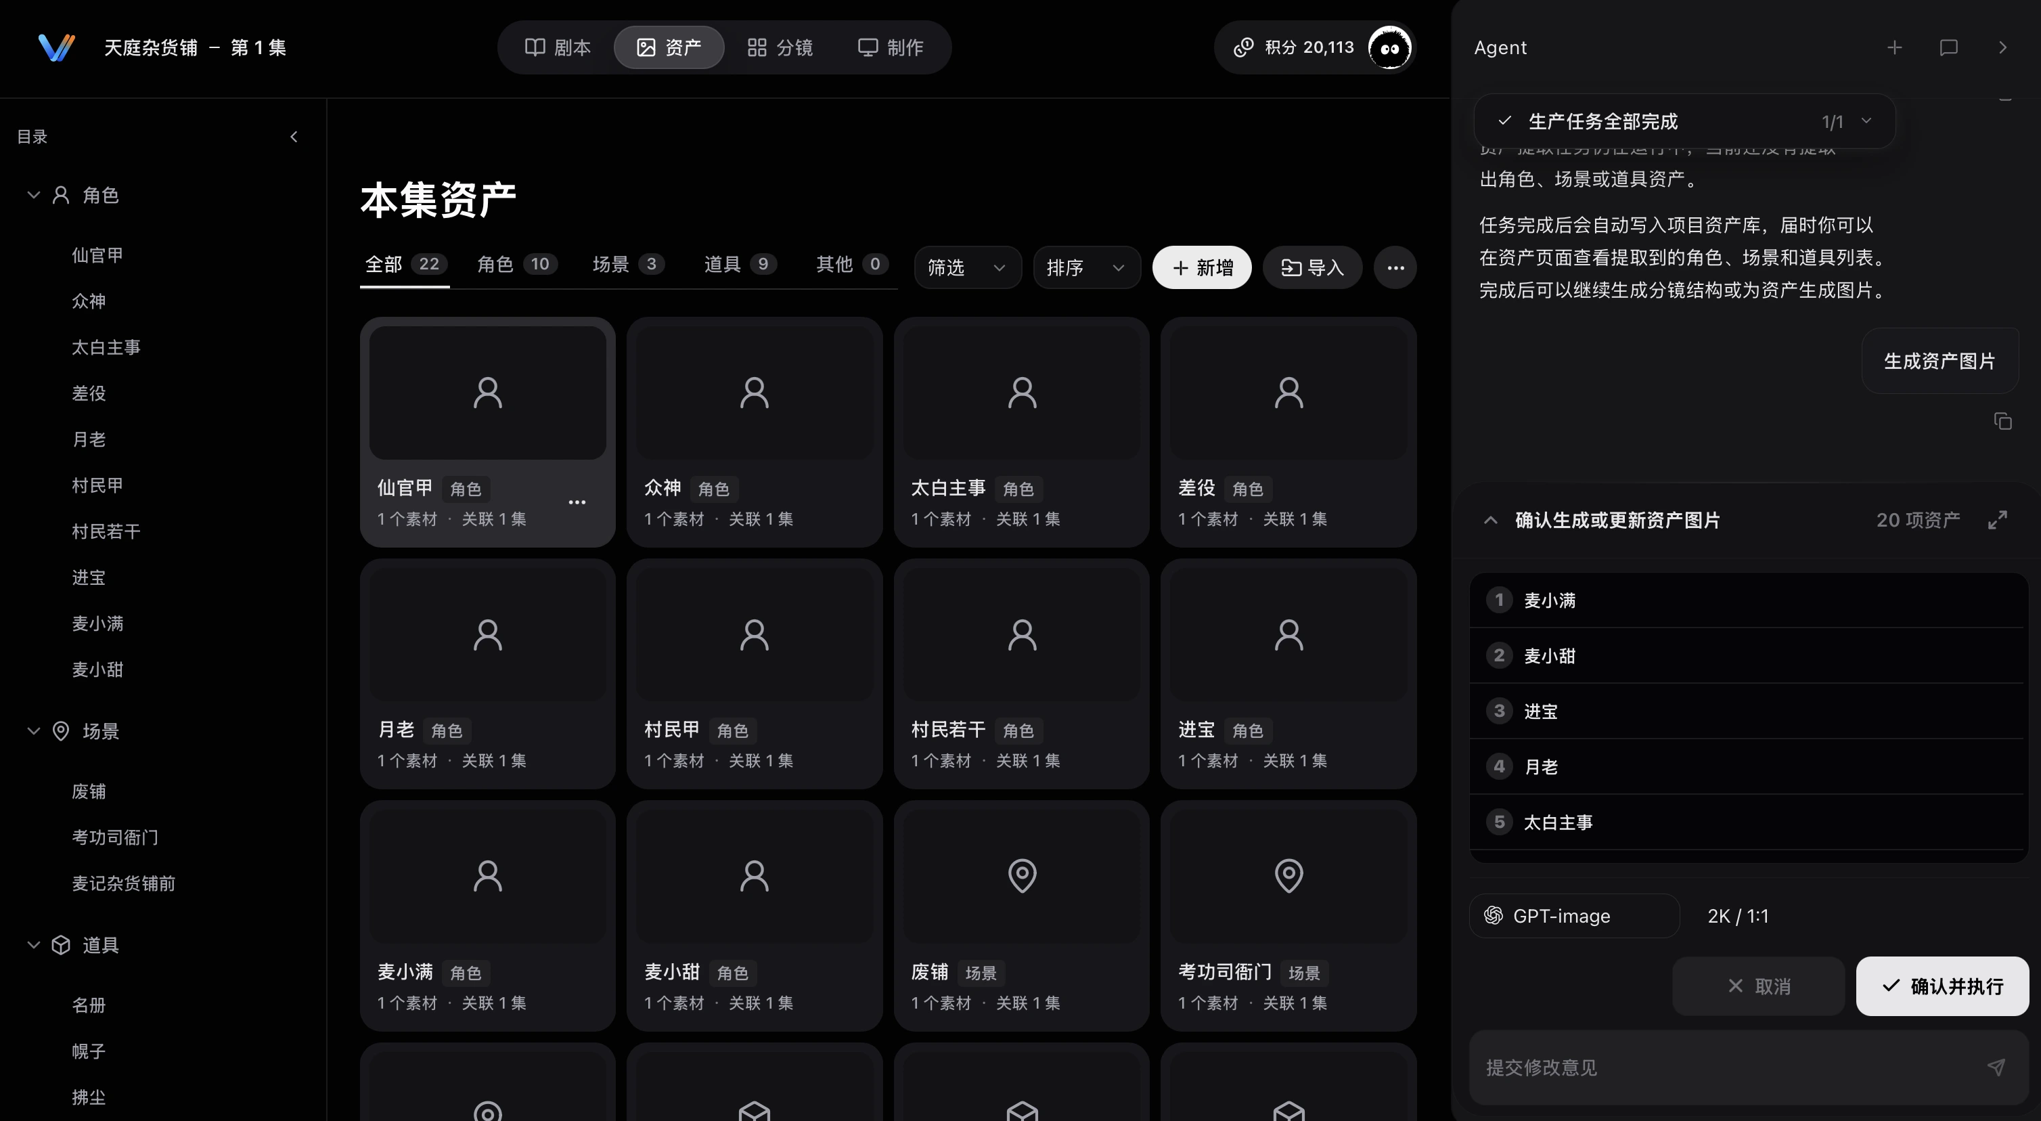Select 拂尘 in the sidebar tree
Screen dimensions: 2041x1121
click(x=89, y=1097)
